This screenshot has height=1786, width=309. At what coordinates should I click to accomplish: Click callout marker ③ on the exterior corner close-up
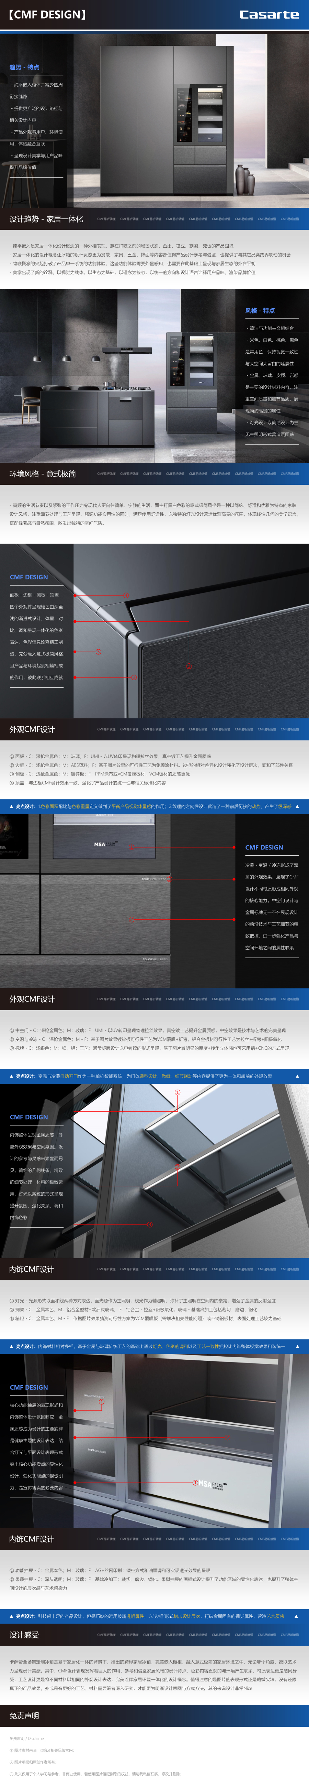(99, 651)
